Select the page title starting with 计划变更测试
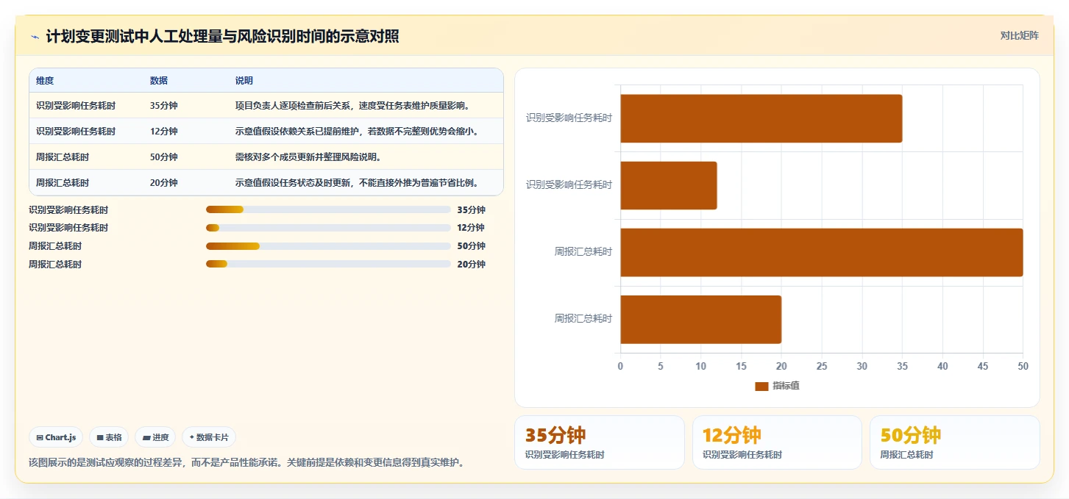The height and width of the screenshot is (499, 1069). pos(222,36)
